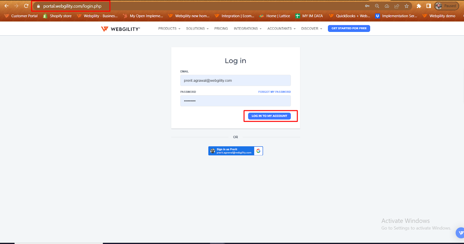Click GET STARTED FOR FREE button
464x244 pixels.
349,28
